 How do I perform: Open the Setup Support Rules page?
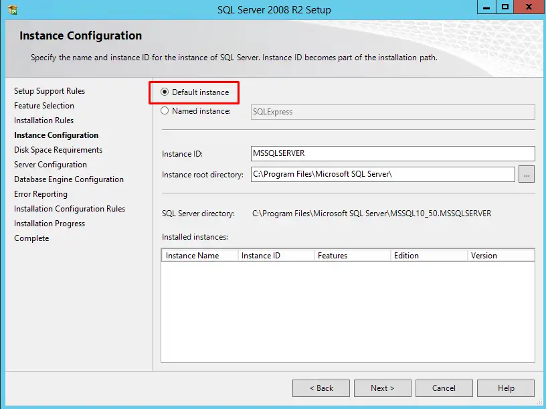click(x=49, y=90)
